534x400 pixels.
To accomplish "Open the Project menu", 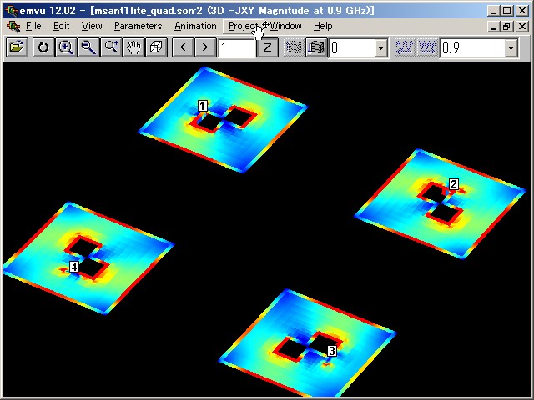I will click(243, 26).
